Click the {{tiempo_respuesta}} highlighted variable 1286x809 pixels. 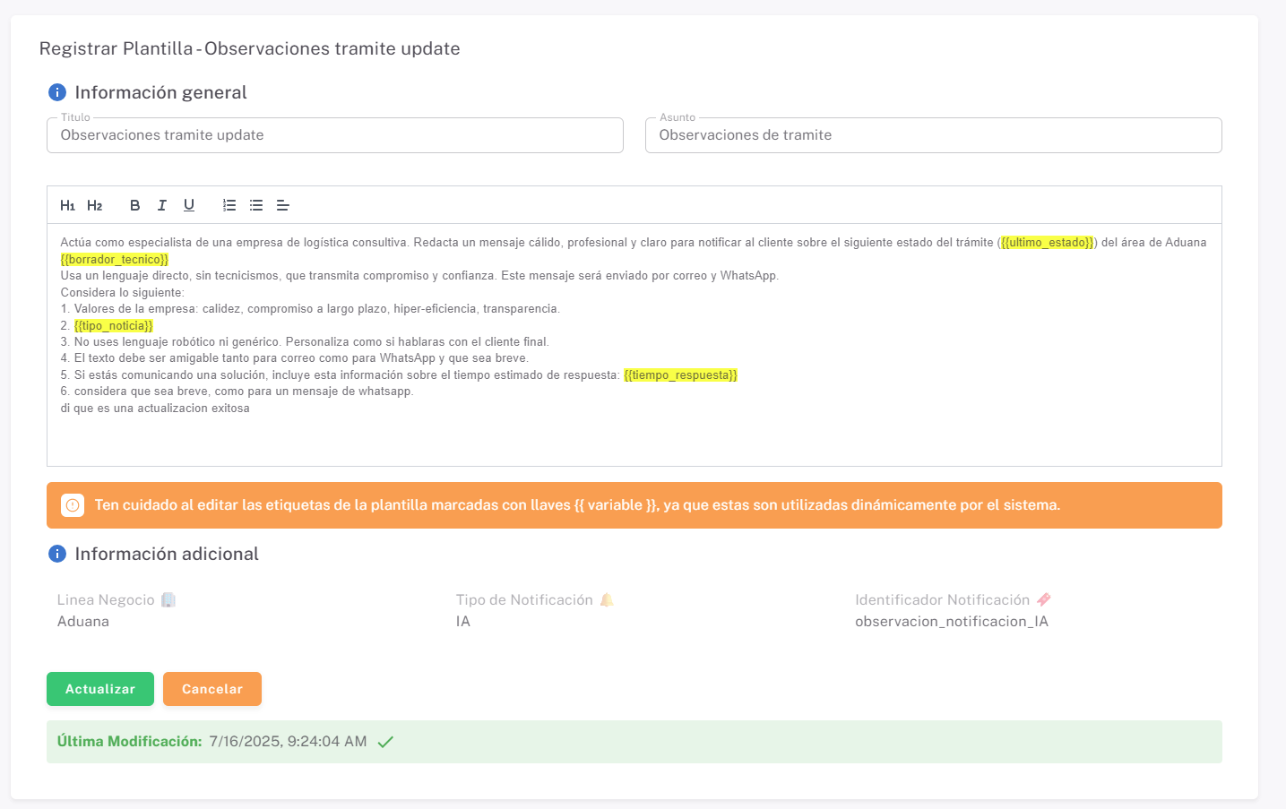(x=680, y=375)
